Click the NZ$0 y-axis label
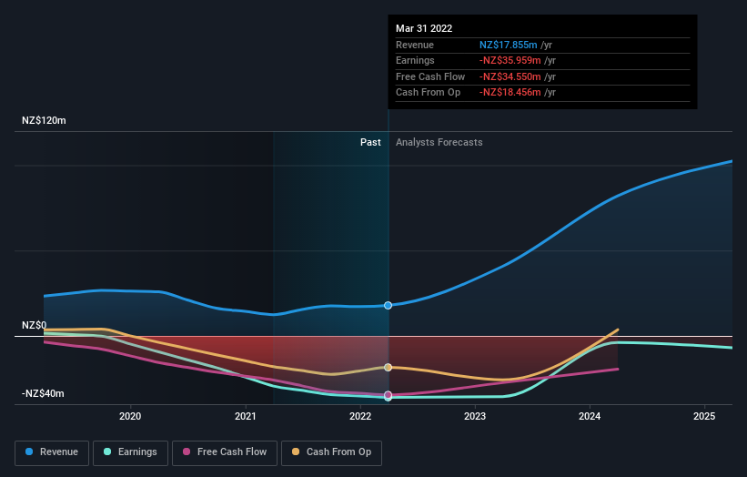 (35, 326)
